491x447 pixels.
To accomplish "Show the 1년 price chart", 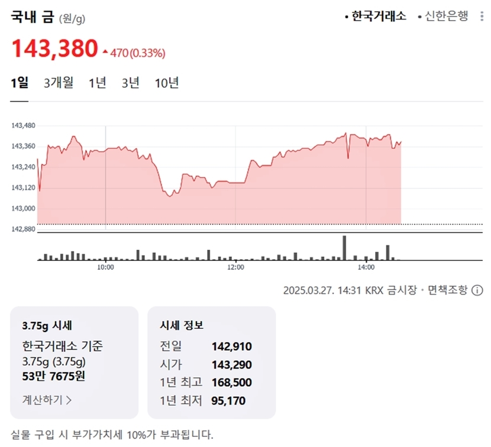I will pos(98,83).
